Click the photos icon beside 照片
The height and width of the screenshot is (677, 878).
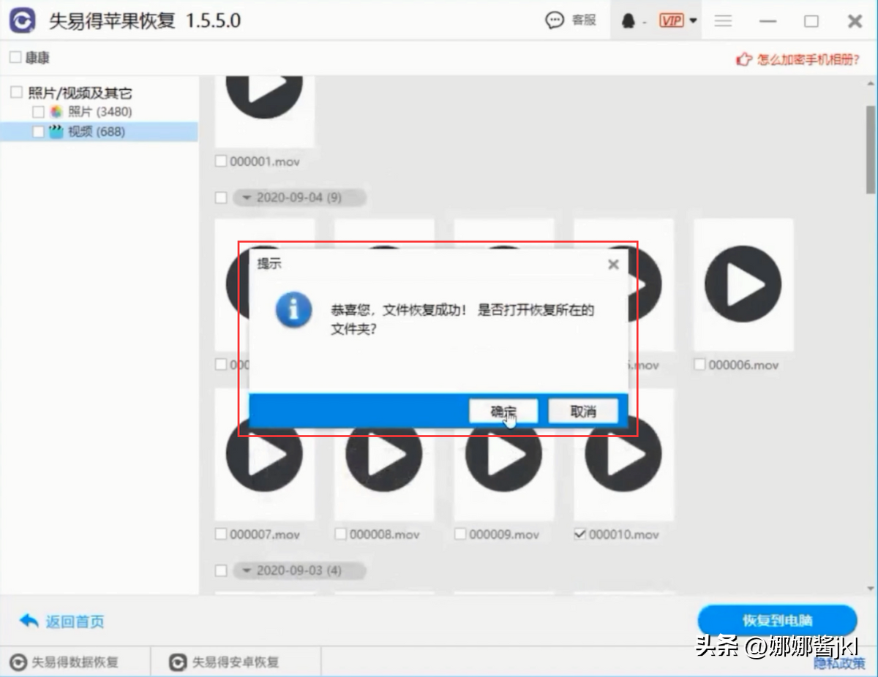(x=56, y=112)
